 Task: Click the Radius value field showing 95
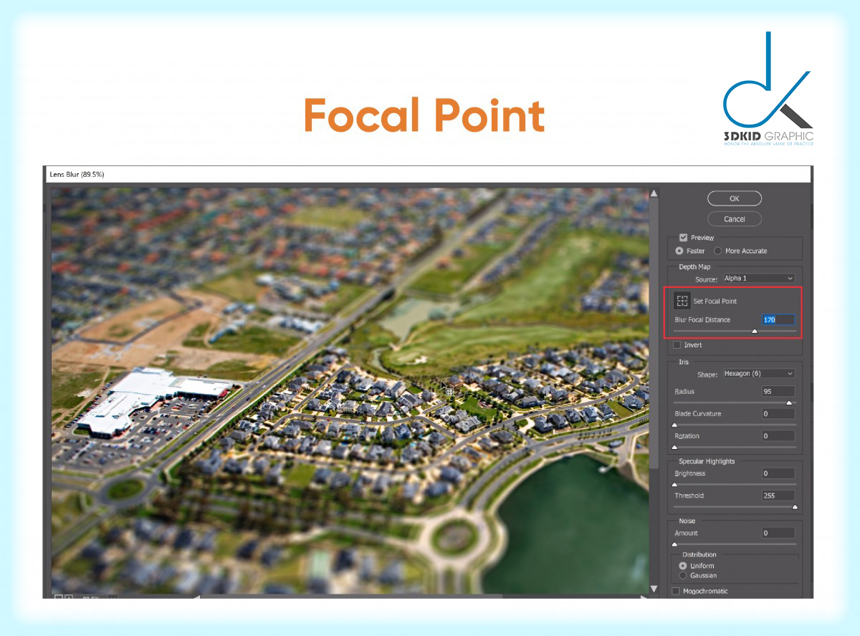point(778,391)
